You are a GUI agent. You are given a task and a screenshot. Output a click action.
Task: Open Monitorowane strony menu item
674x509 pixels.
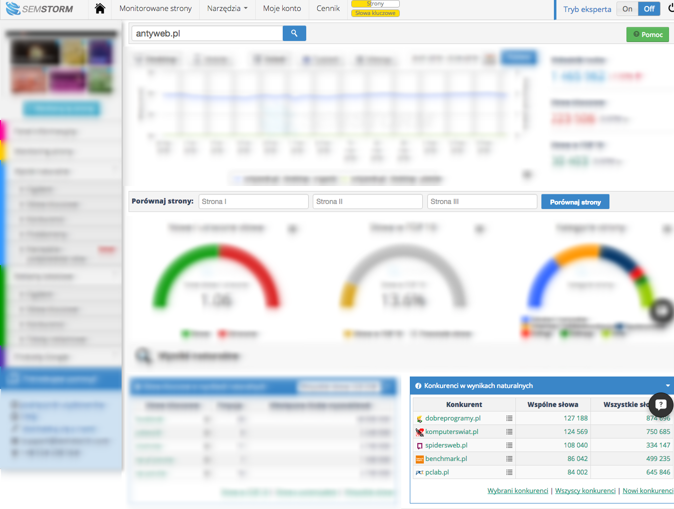[156, 8]
